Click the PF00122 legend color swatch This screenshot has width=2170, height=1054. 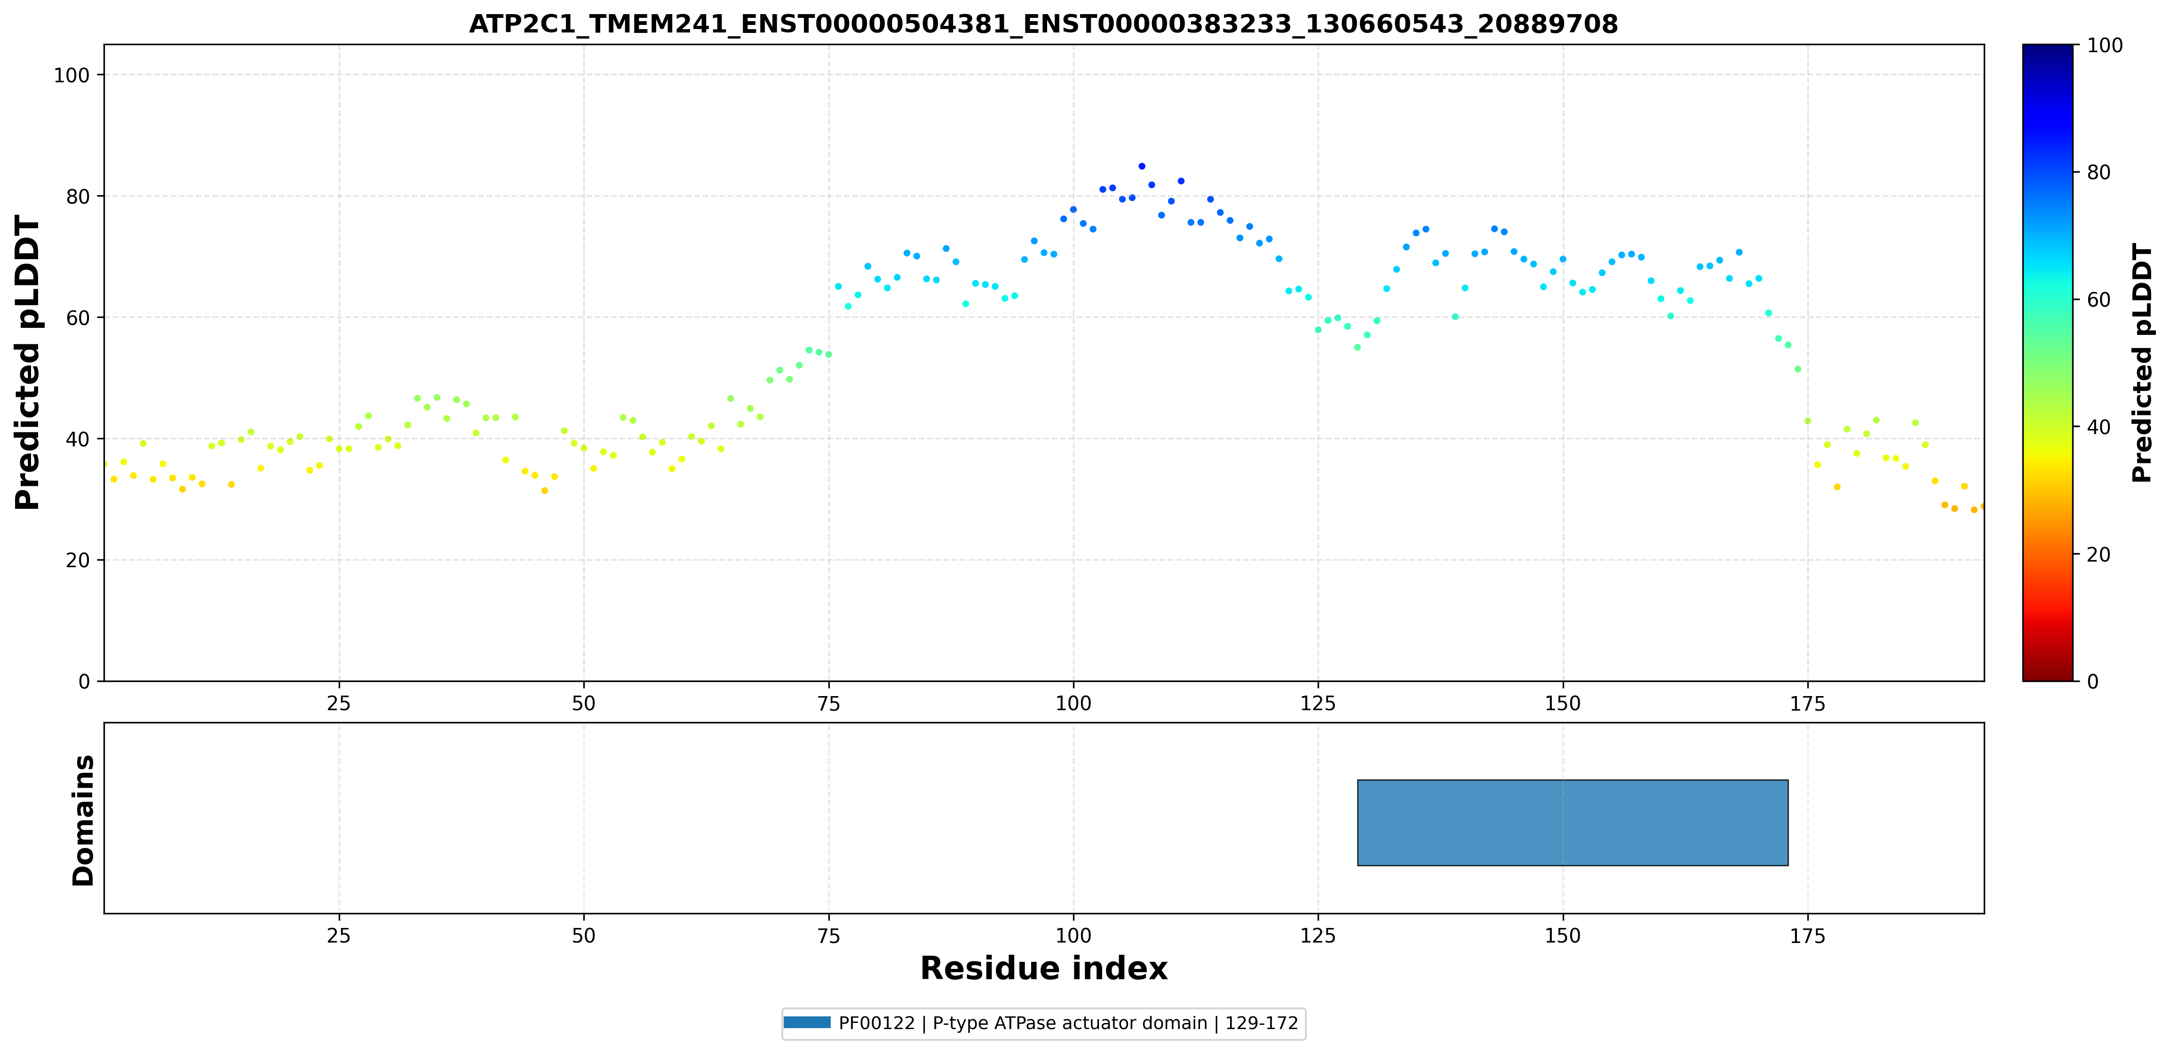[x=806, y=1023]
